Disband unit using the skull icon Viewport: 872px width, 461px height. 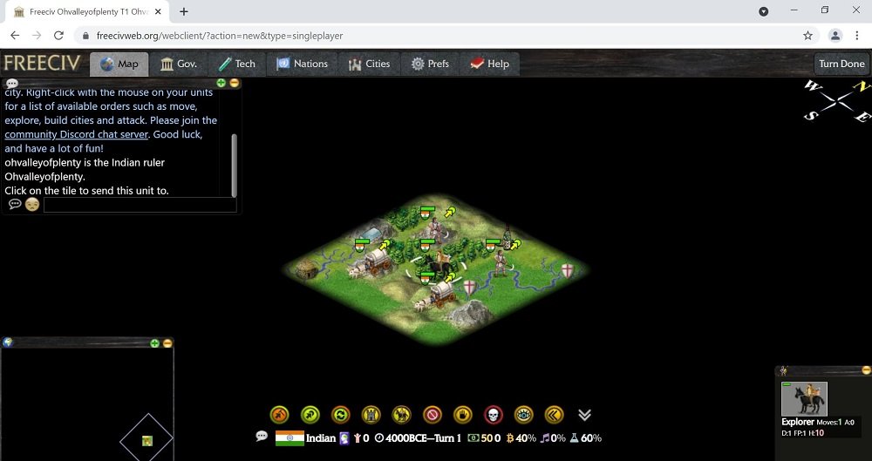click(x=494, y=414)
